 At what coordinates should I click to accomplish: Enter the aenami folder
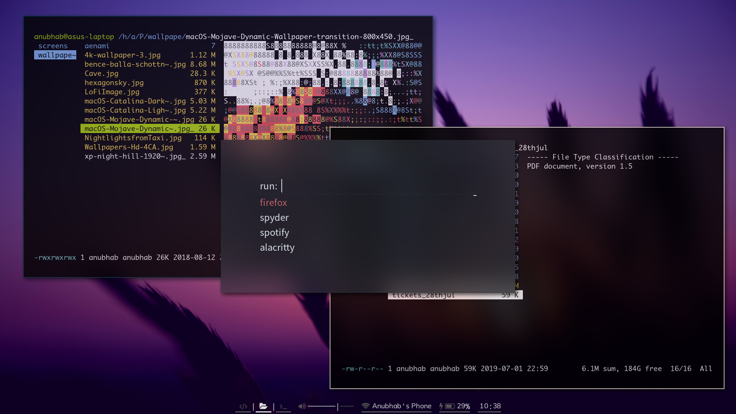click(97, 46)
